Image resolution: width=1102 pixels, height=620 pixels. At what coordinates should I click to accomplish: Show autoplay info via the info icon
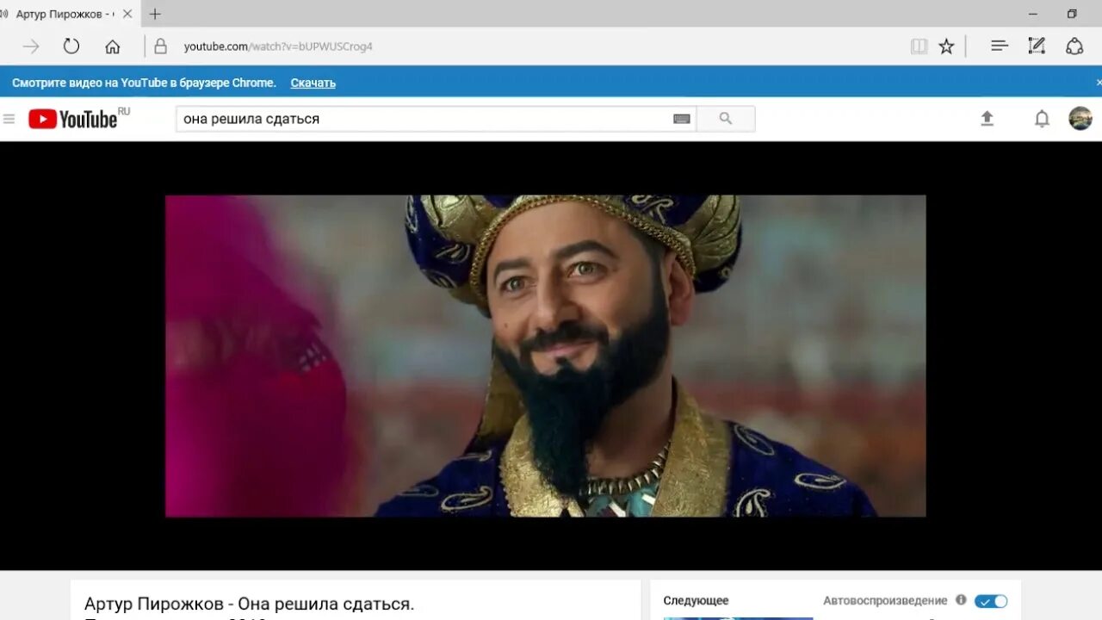[961, 600]
